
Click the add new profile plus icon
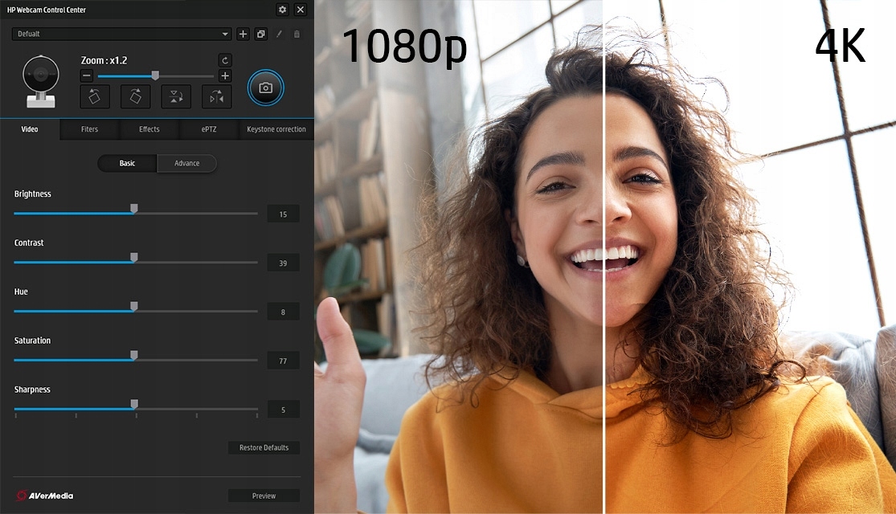243,34
